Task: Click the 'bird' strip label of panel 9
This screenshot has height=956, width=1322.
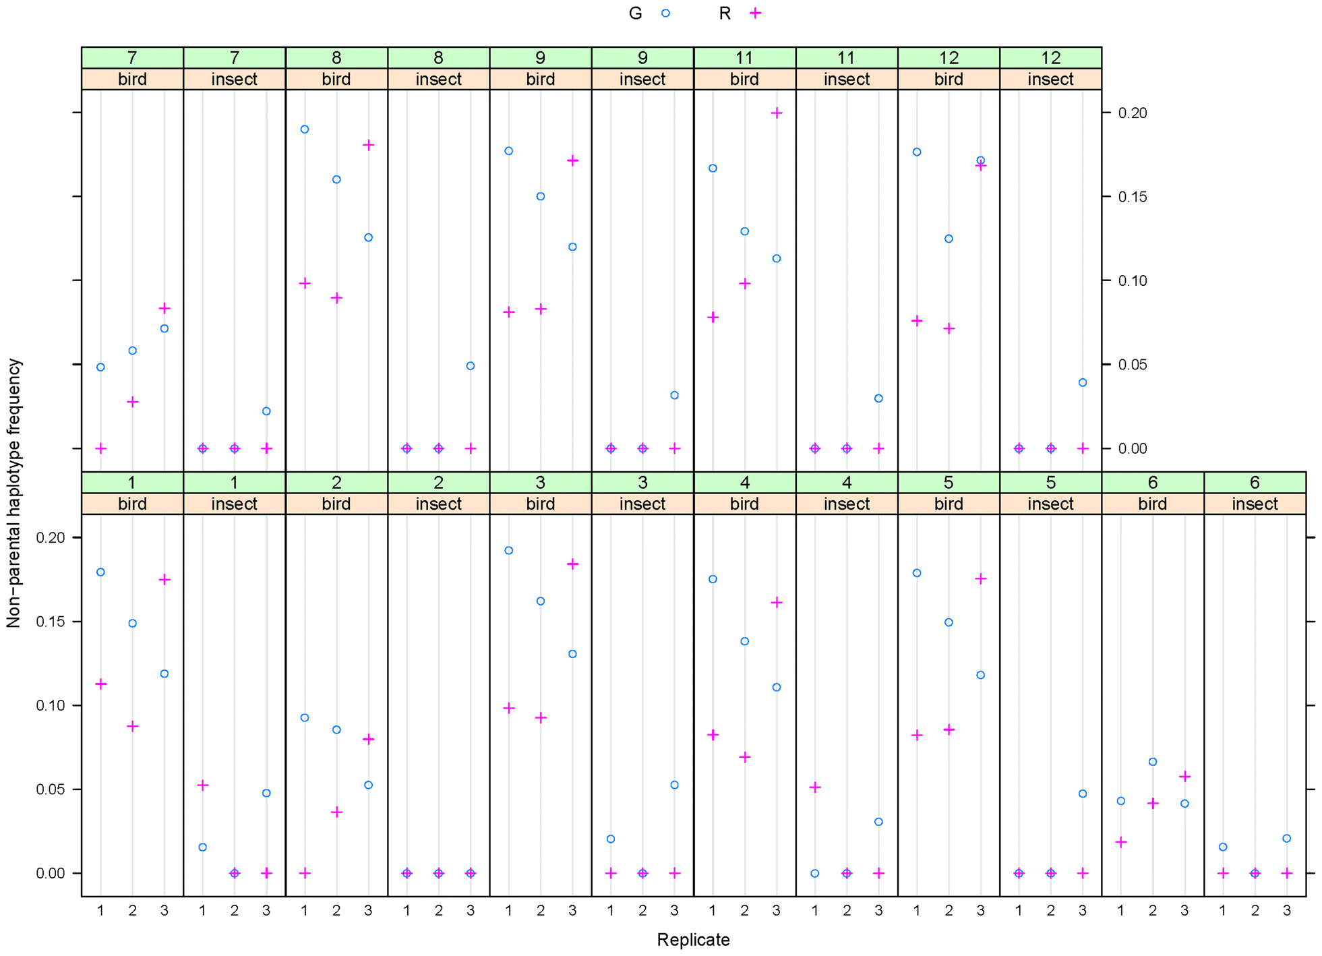Action: tap(541, 79)
